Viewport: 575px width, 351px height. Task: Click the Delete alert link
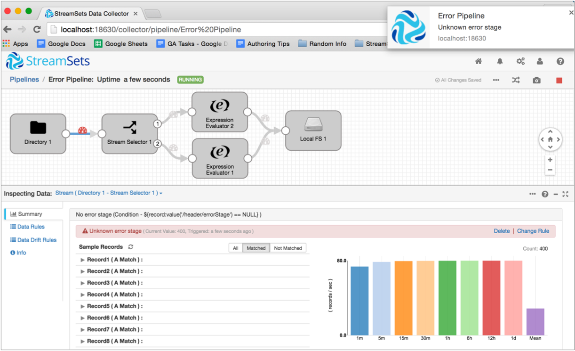tap(502, 231)
